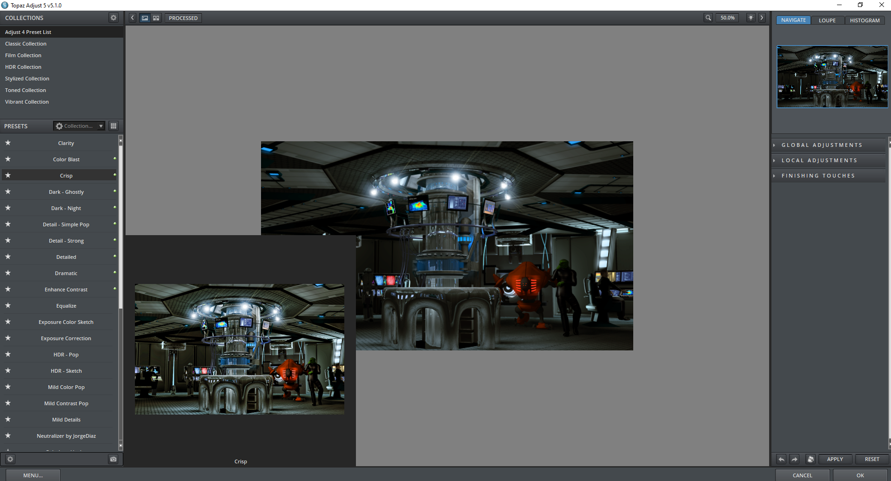Viewport: 891px width, 481px height.
Task: Toggle favorite star on Detail - Simple Pop
Action: click(x=8, y=224)
